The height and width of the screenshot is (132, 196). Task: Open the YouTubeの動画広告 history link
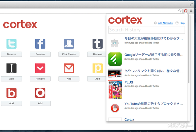154,104
